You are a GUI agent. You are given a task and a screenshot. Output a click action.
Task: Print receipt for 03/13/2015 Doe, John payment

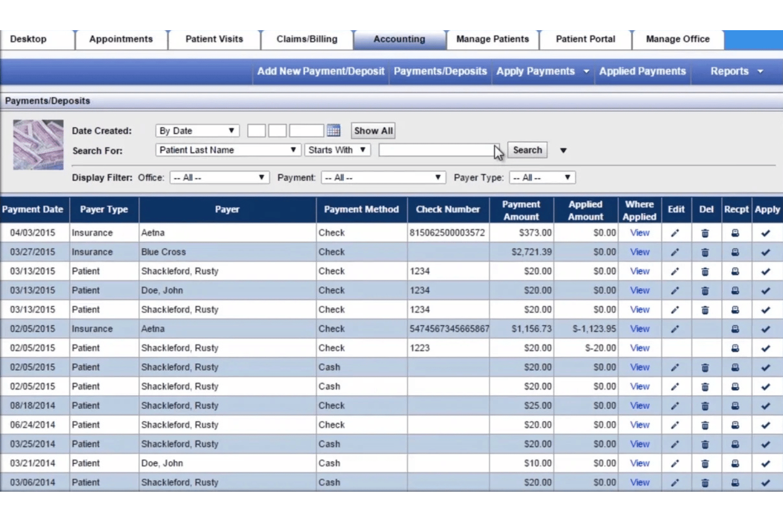(735, 291)
